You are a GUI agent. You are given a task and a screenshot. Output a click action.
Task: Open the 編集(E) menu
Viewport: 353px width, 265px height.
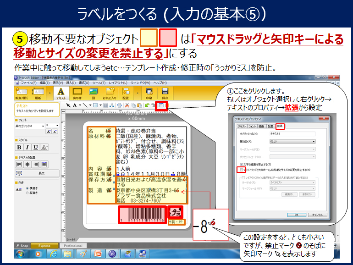click(x=44, y=83)
